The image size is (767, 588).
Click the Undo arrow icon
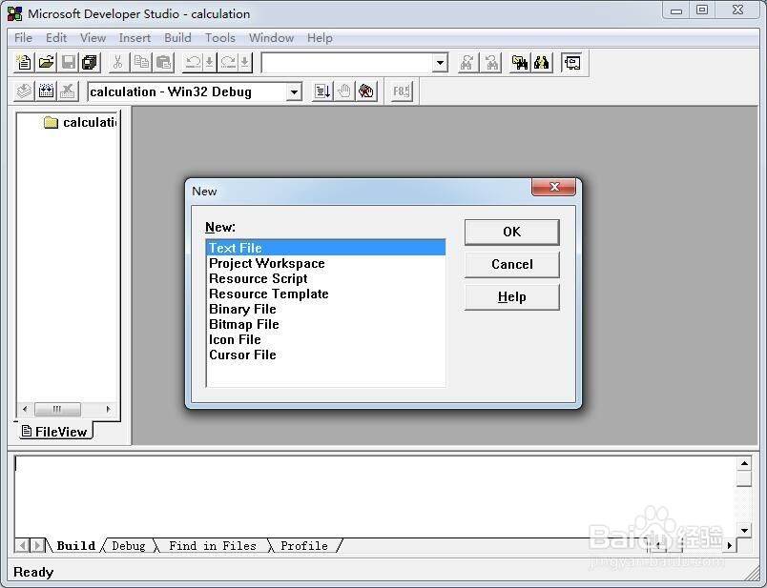pos(193,63)
